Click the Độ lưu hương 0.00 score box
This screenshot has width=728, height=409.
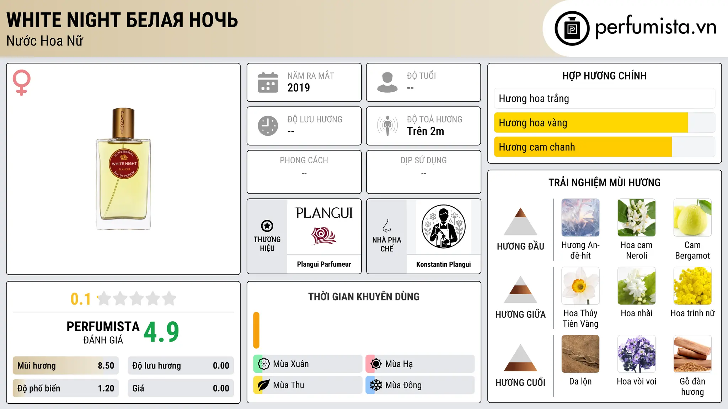(181, 366)
